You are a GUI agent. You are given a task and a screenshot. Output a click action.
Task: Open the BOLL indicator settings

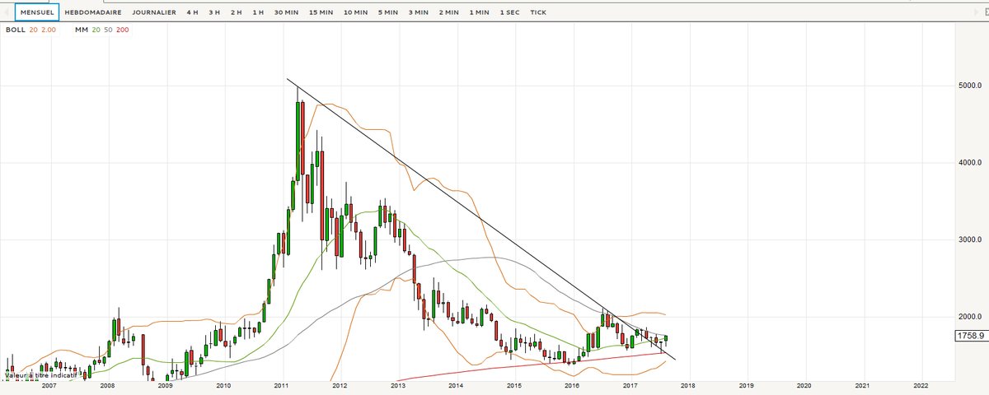(x=15, y=30)
